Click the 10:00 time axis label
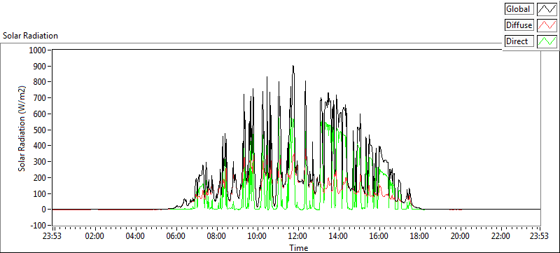Viewport: 560px width, 253px height. click(257, 236)
